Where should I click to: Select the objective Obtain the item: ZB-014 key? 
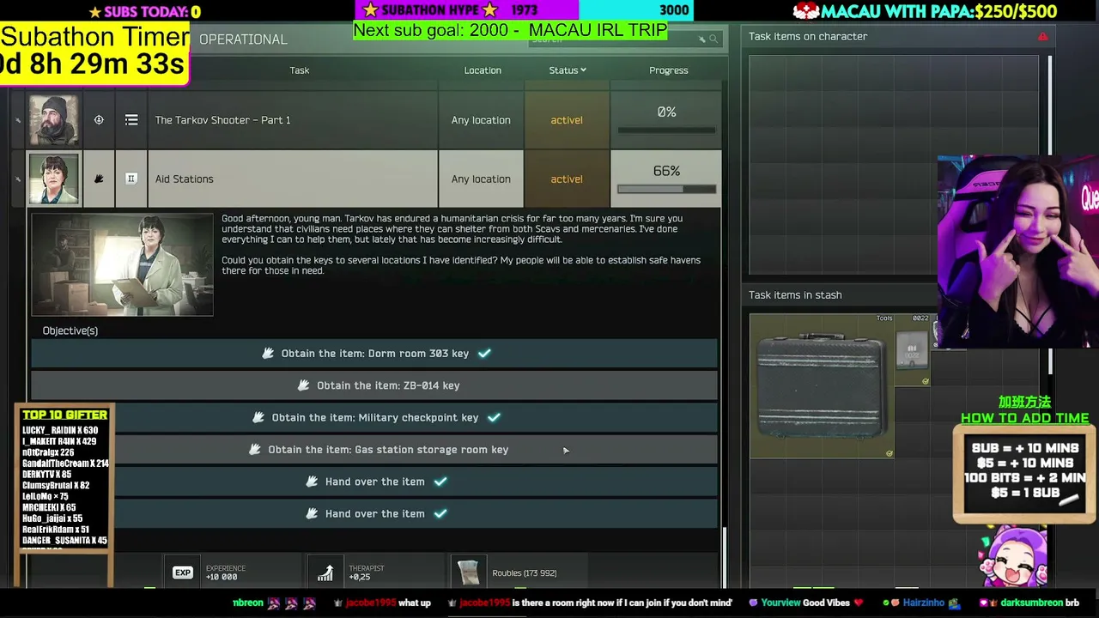tap(374, 385)
